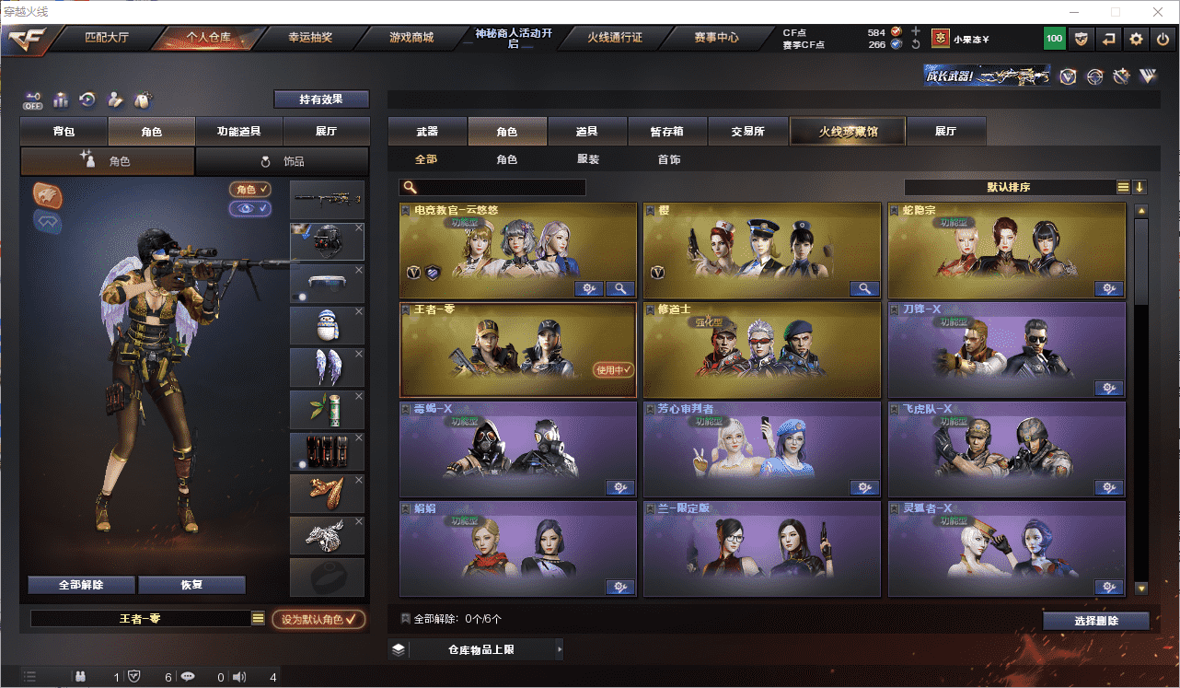Click the magnifier on the 樱 card

coord(864,289)
